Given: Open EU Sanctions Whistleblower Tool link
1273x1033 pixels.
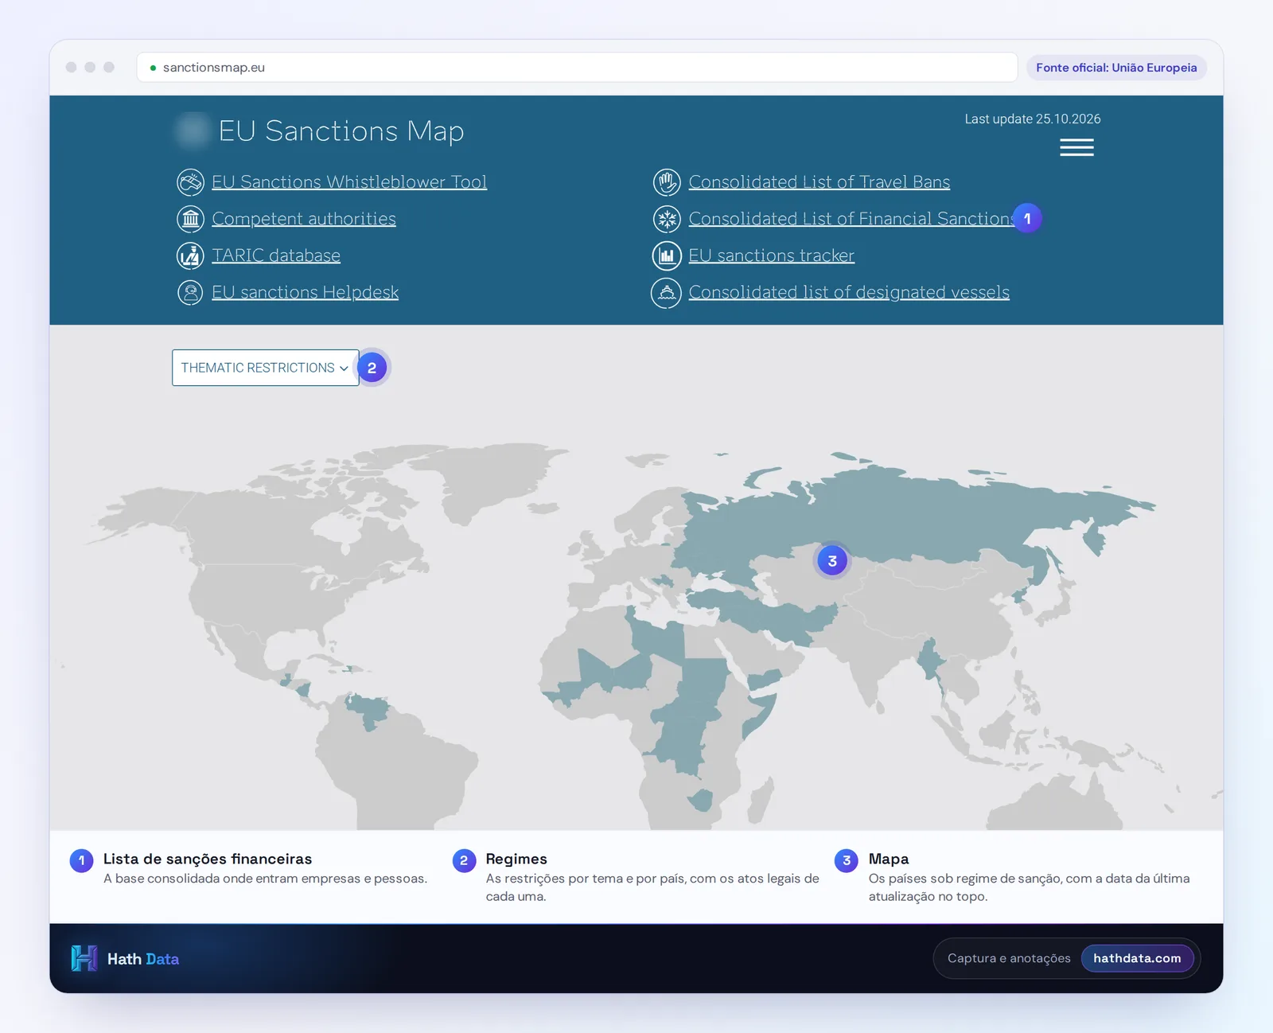Looking at the screenshot, I should [x=349, y=182].
